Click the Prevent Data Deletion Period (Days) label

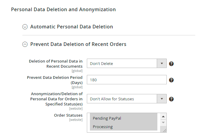coord(55,80)
